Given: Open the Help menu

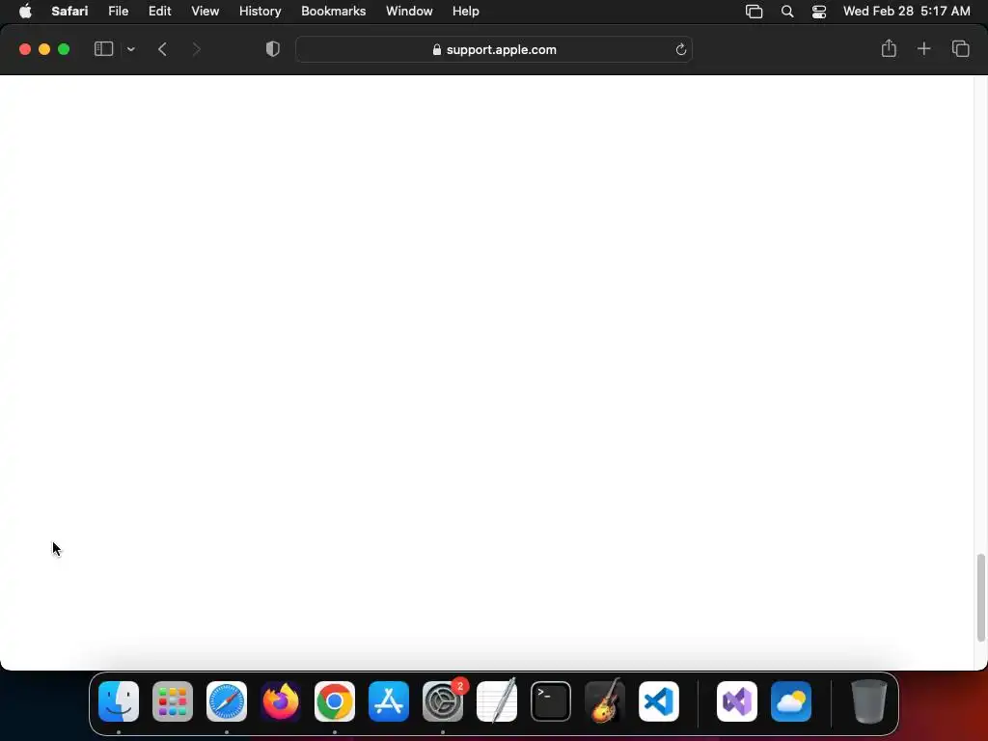Looking at the screenshot, I should pyautogui.click(x=465, y=11).
